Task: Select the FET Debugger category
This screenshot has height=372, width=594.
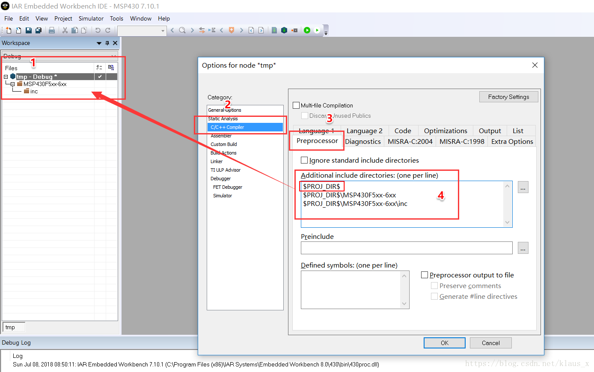Action: point(228,187)
